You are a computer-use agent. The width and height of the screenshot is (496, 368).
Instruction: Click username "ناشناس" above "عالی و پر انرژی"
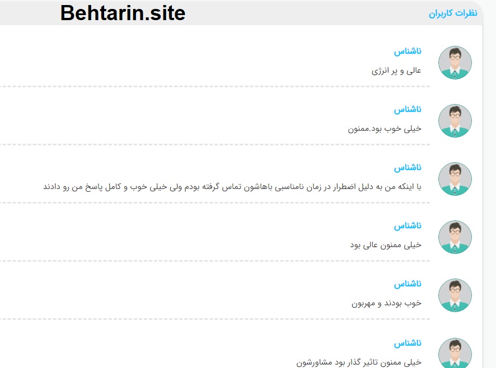tap(408, 51)
